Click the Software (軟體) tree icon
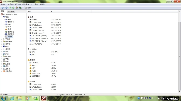 (x=4, y=61)
